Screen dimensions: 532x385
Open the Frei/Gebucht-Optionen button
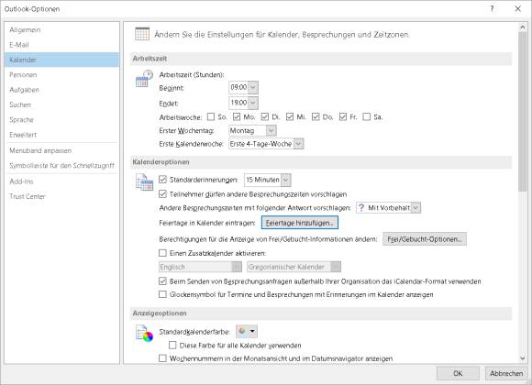[425, 239]
